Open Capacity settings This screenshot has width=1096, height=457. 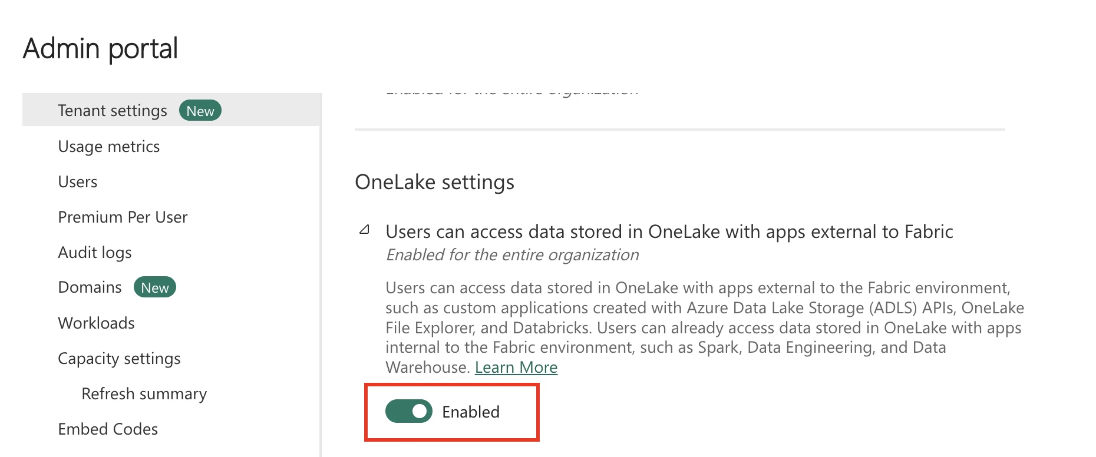coord(119,359)
